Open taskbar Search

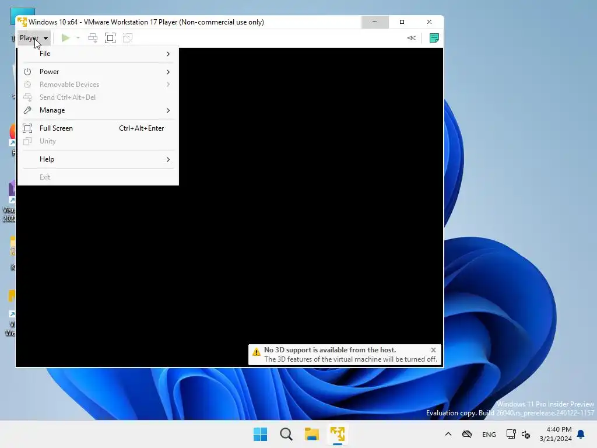click(286, 434)
